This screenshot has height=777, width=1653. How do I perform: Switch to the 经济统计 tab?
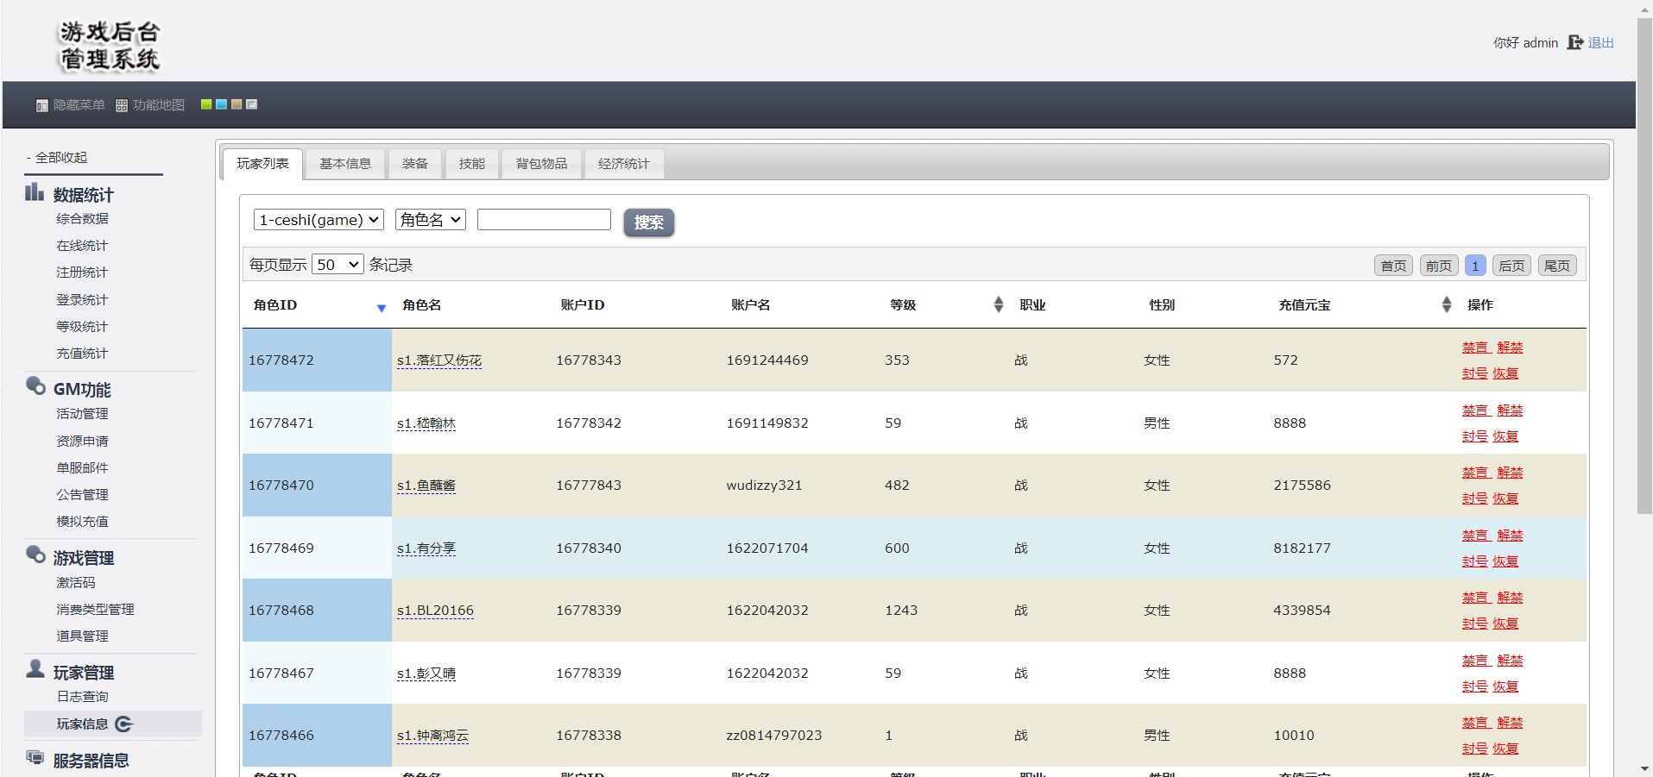[623, 164]
